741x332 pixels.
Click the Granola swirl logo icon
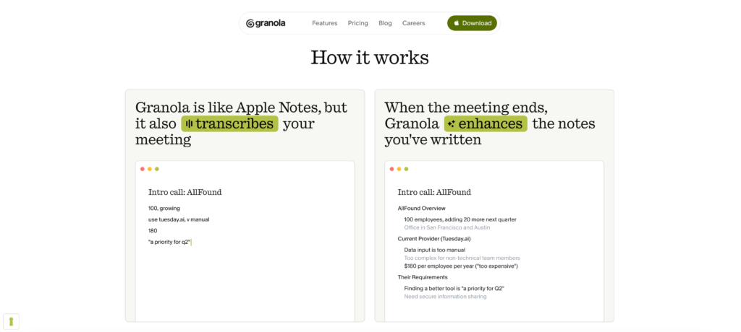(x=250, y=23)
